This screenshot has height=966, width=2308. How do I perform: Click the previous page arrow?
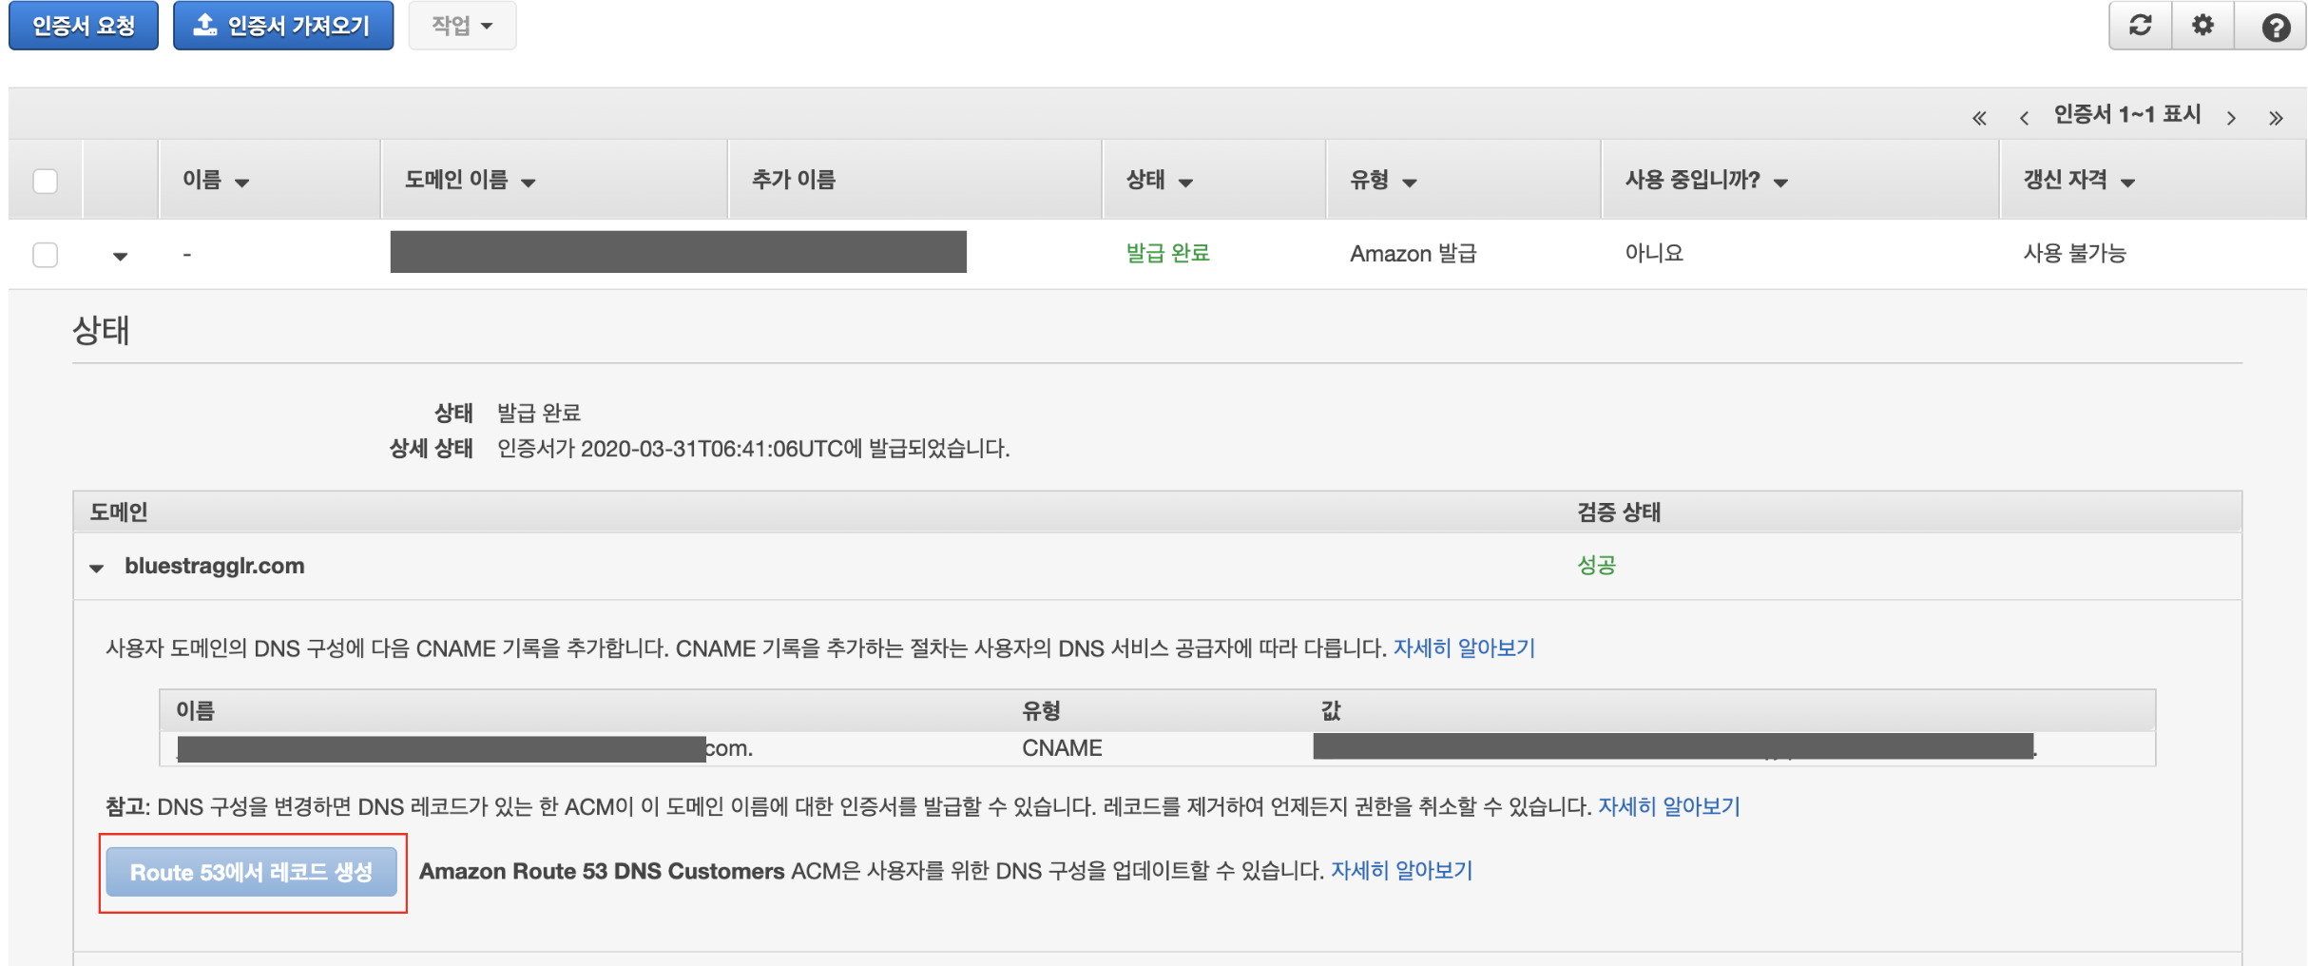[2025, 117]
